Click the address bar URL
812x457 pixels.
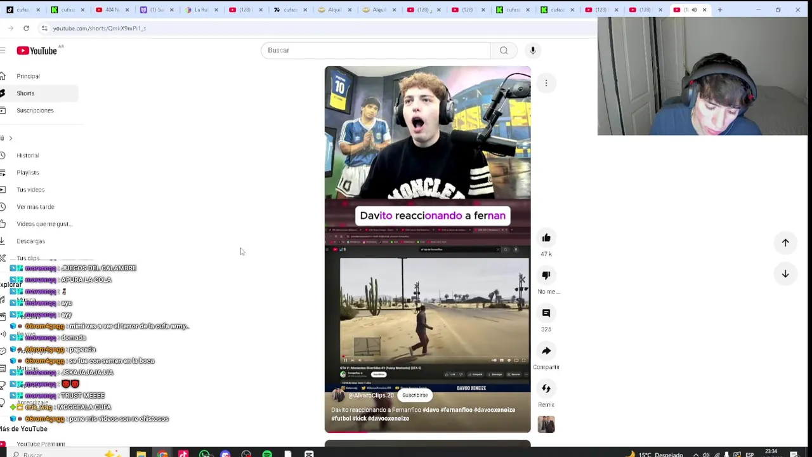[100, 28]
